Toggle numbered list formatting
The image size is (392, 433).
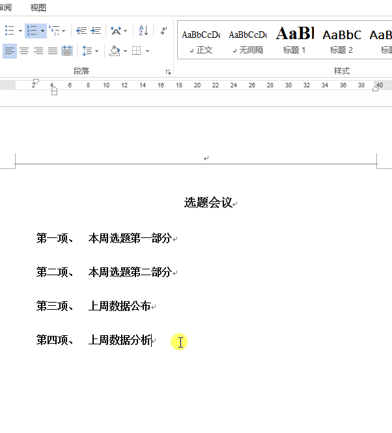(x=32, y=31)
